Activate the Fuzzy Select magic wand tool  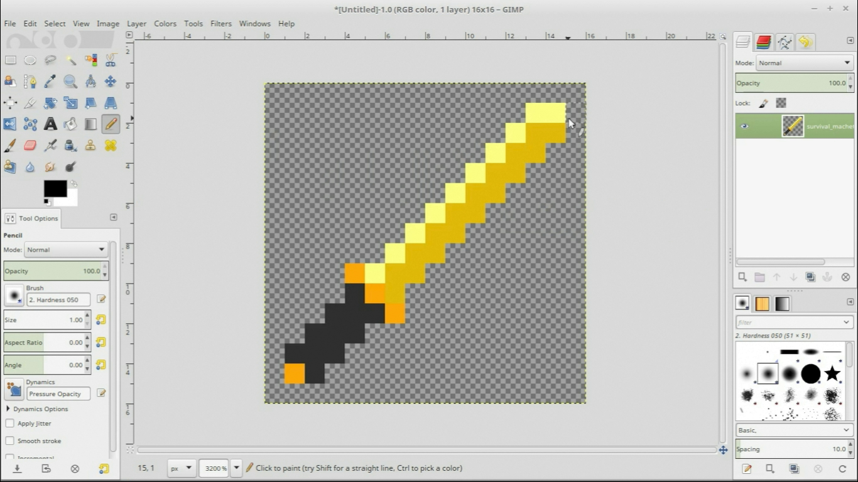pyautogui.click(x=71, y=60)
